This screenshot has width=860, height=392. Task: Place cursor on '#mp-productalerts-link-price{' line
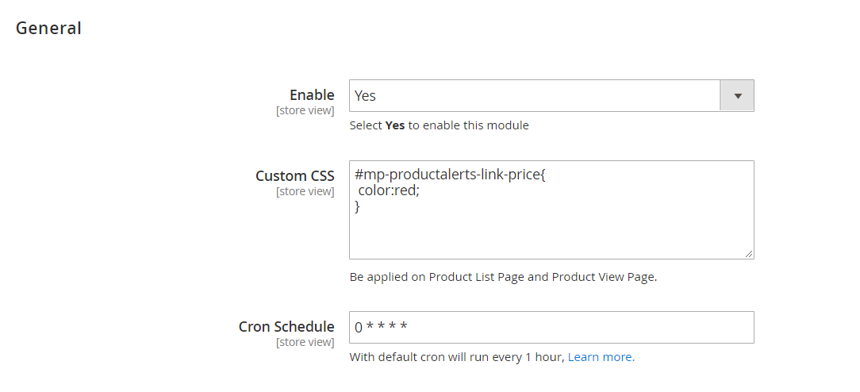coord(451,176)
